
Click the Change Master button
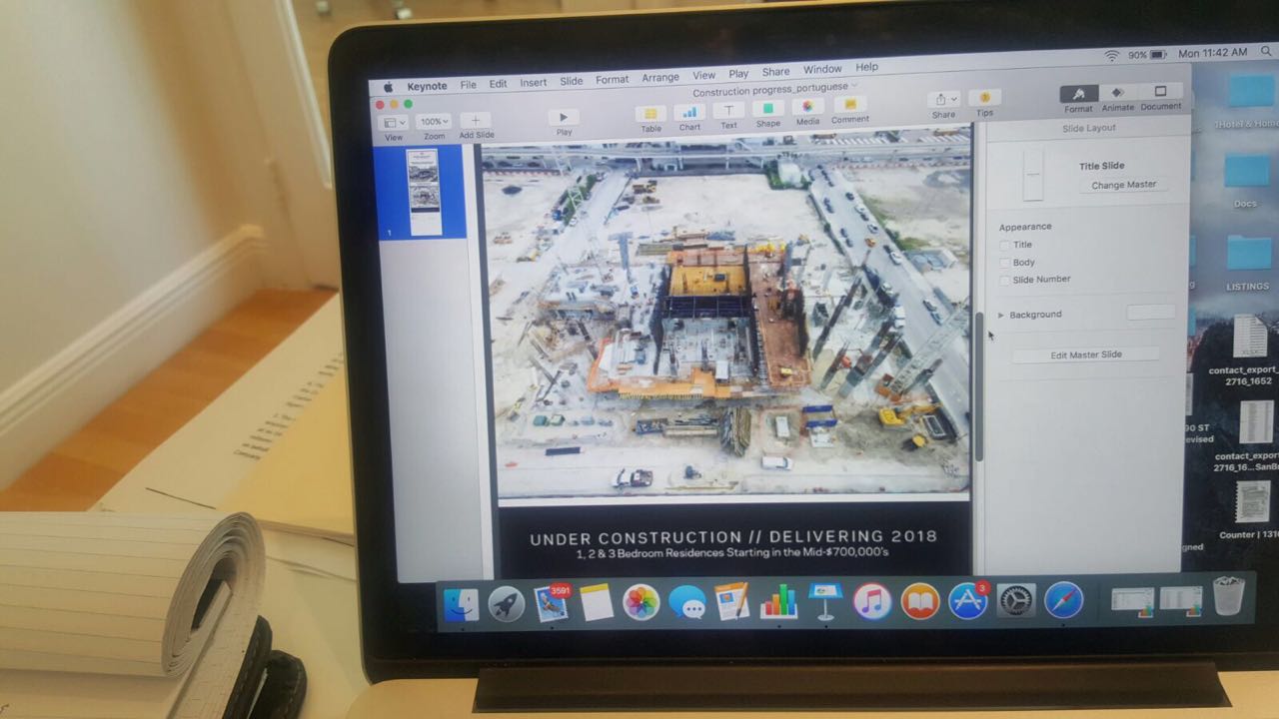pyautogui.click(x=1123, y=186)
